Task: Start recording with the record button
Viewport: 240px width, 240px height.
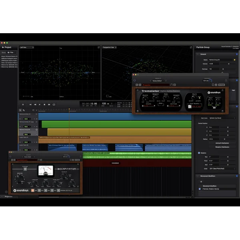Action: 44,104
